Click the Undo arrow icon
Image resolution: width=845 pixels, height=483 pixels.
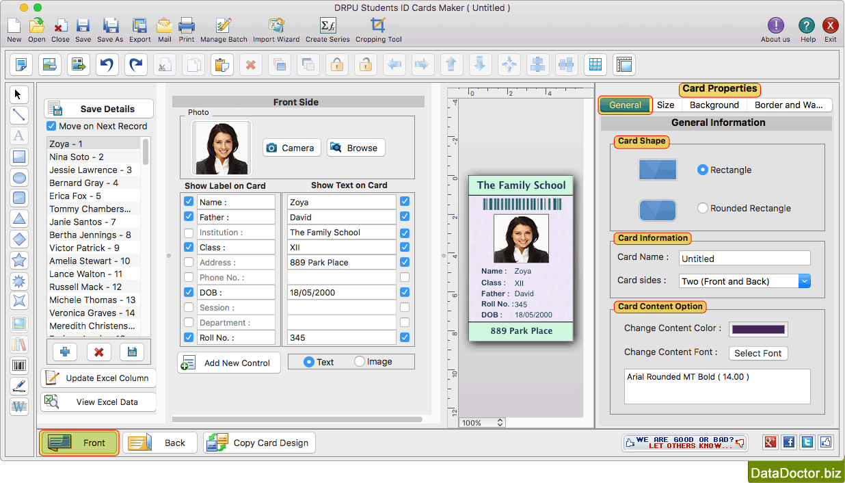107,65
